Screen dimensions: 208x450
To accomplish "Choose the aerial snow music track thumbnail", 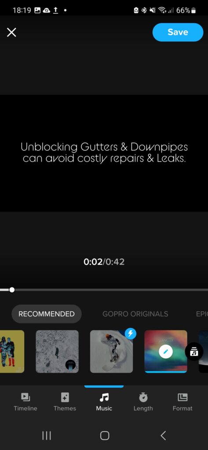I will pos(57,352).
